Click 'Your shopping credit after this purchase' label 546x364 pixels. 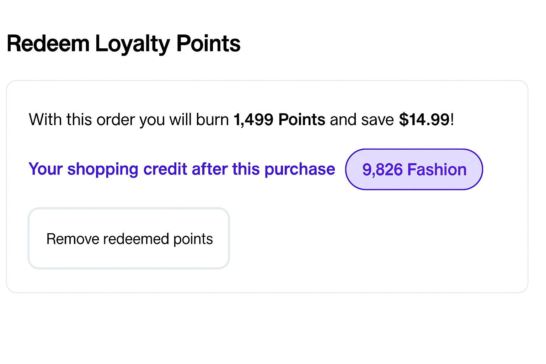(x=182, y=169)
